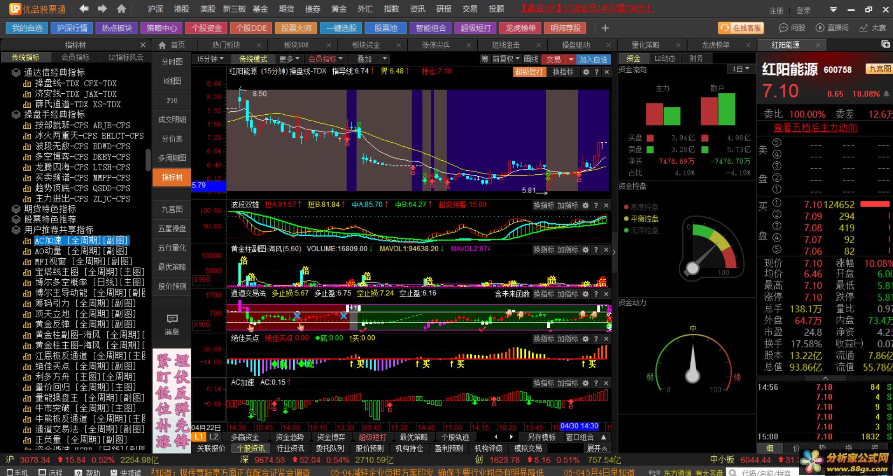Open settings gear of the 操盘线-TDX main chart
Image resolution: width=893 pixels, height=476 pixels.
click(585, 72)
